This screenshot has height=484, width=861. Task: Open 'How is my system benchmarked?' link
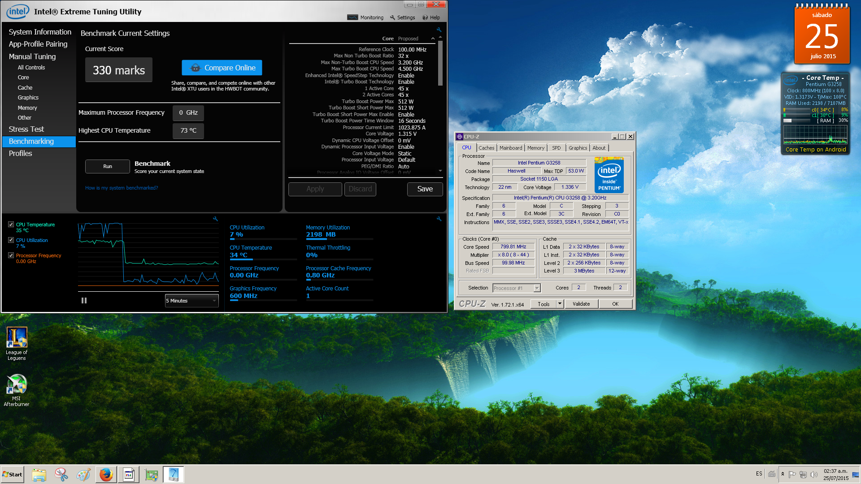point(122,188)
